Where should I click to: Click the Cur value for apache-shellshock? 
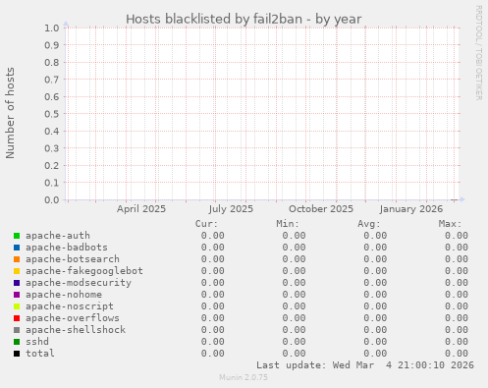(212, 330)
